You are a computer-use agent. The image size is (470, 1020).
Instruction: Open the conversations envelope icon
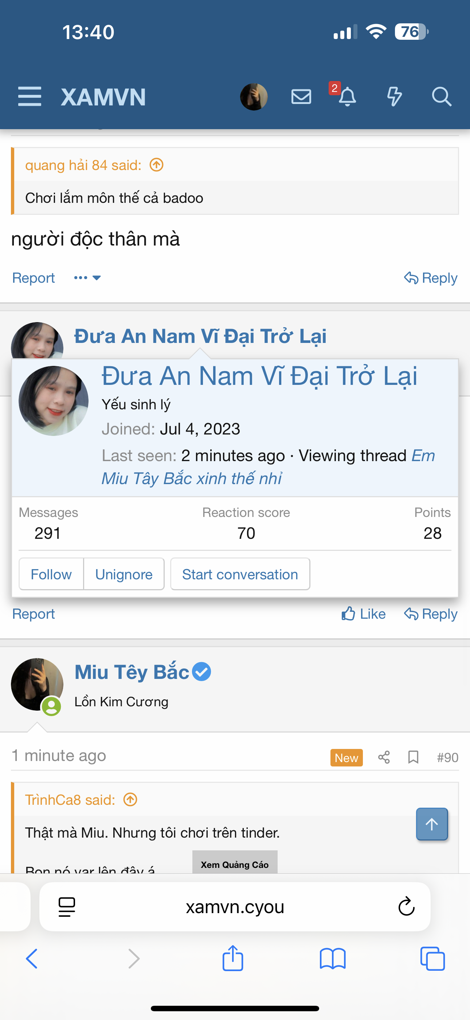301,97
